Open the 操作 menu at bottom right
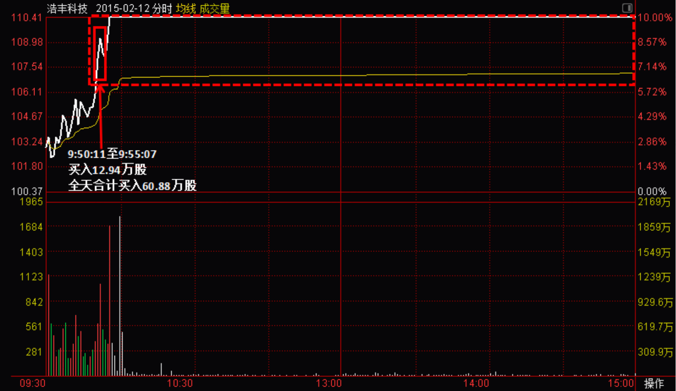The width and height of the screenshot is (676, 391). click(x=654, y=383)
